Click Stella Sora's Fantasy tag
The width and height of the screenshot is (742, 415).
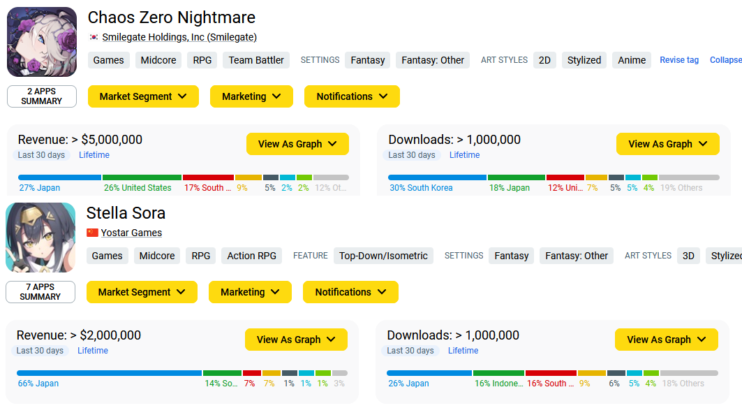point(511,256)
